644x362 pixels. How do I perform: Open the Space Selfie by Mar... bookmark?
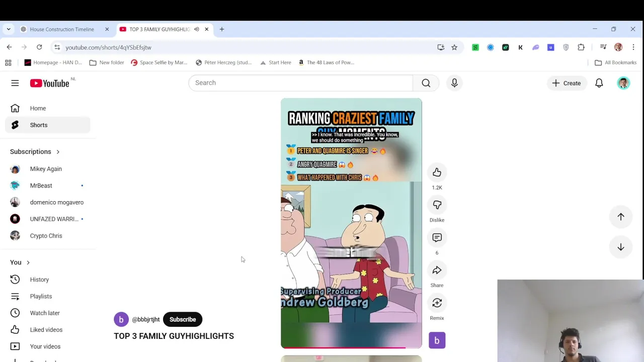(159, 63)
